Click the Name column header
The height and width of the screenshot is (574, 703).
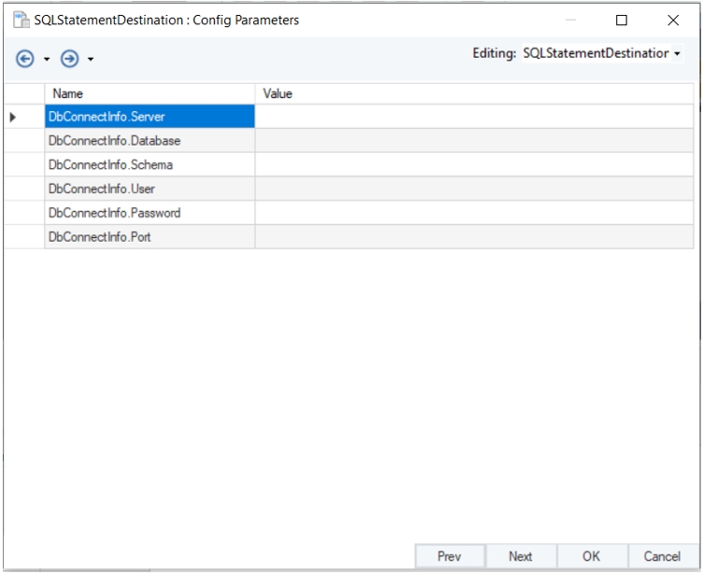[150, 93]
